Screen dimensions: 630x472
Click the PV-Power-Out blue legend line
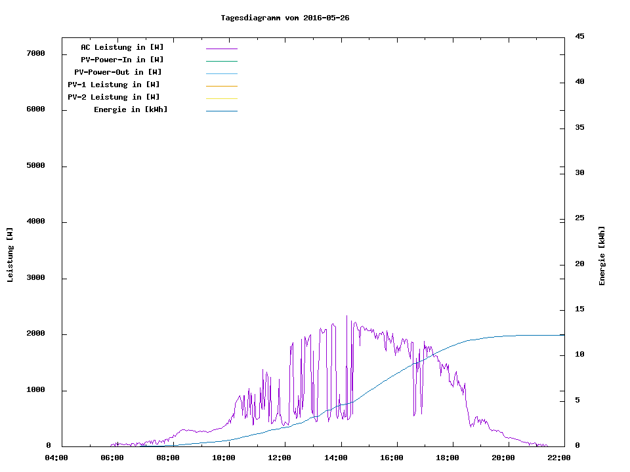[x=221, y=73]
